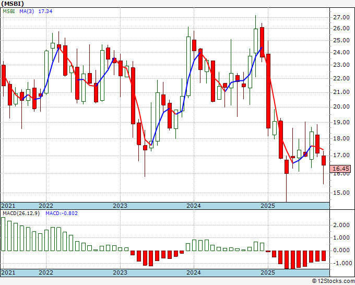Click the large red candle at start of 2025

268,91
